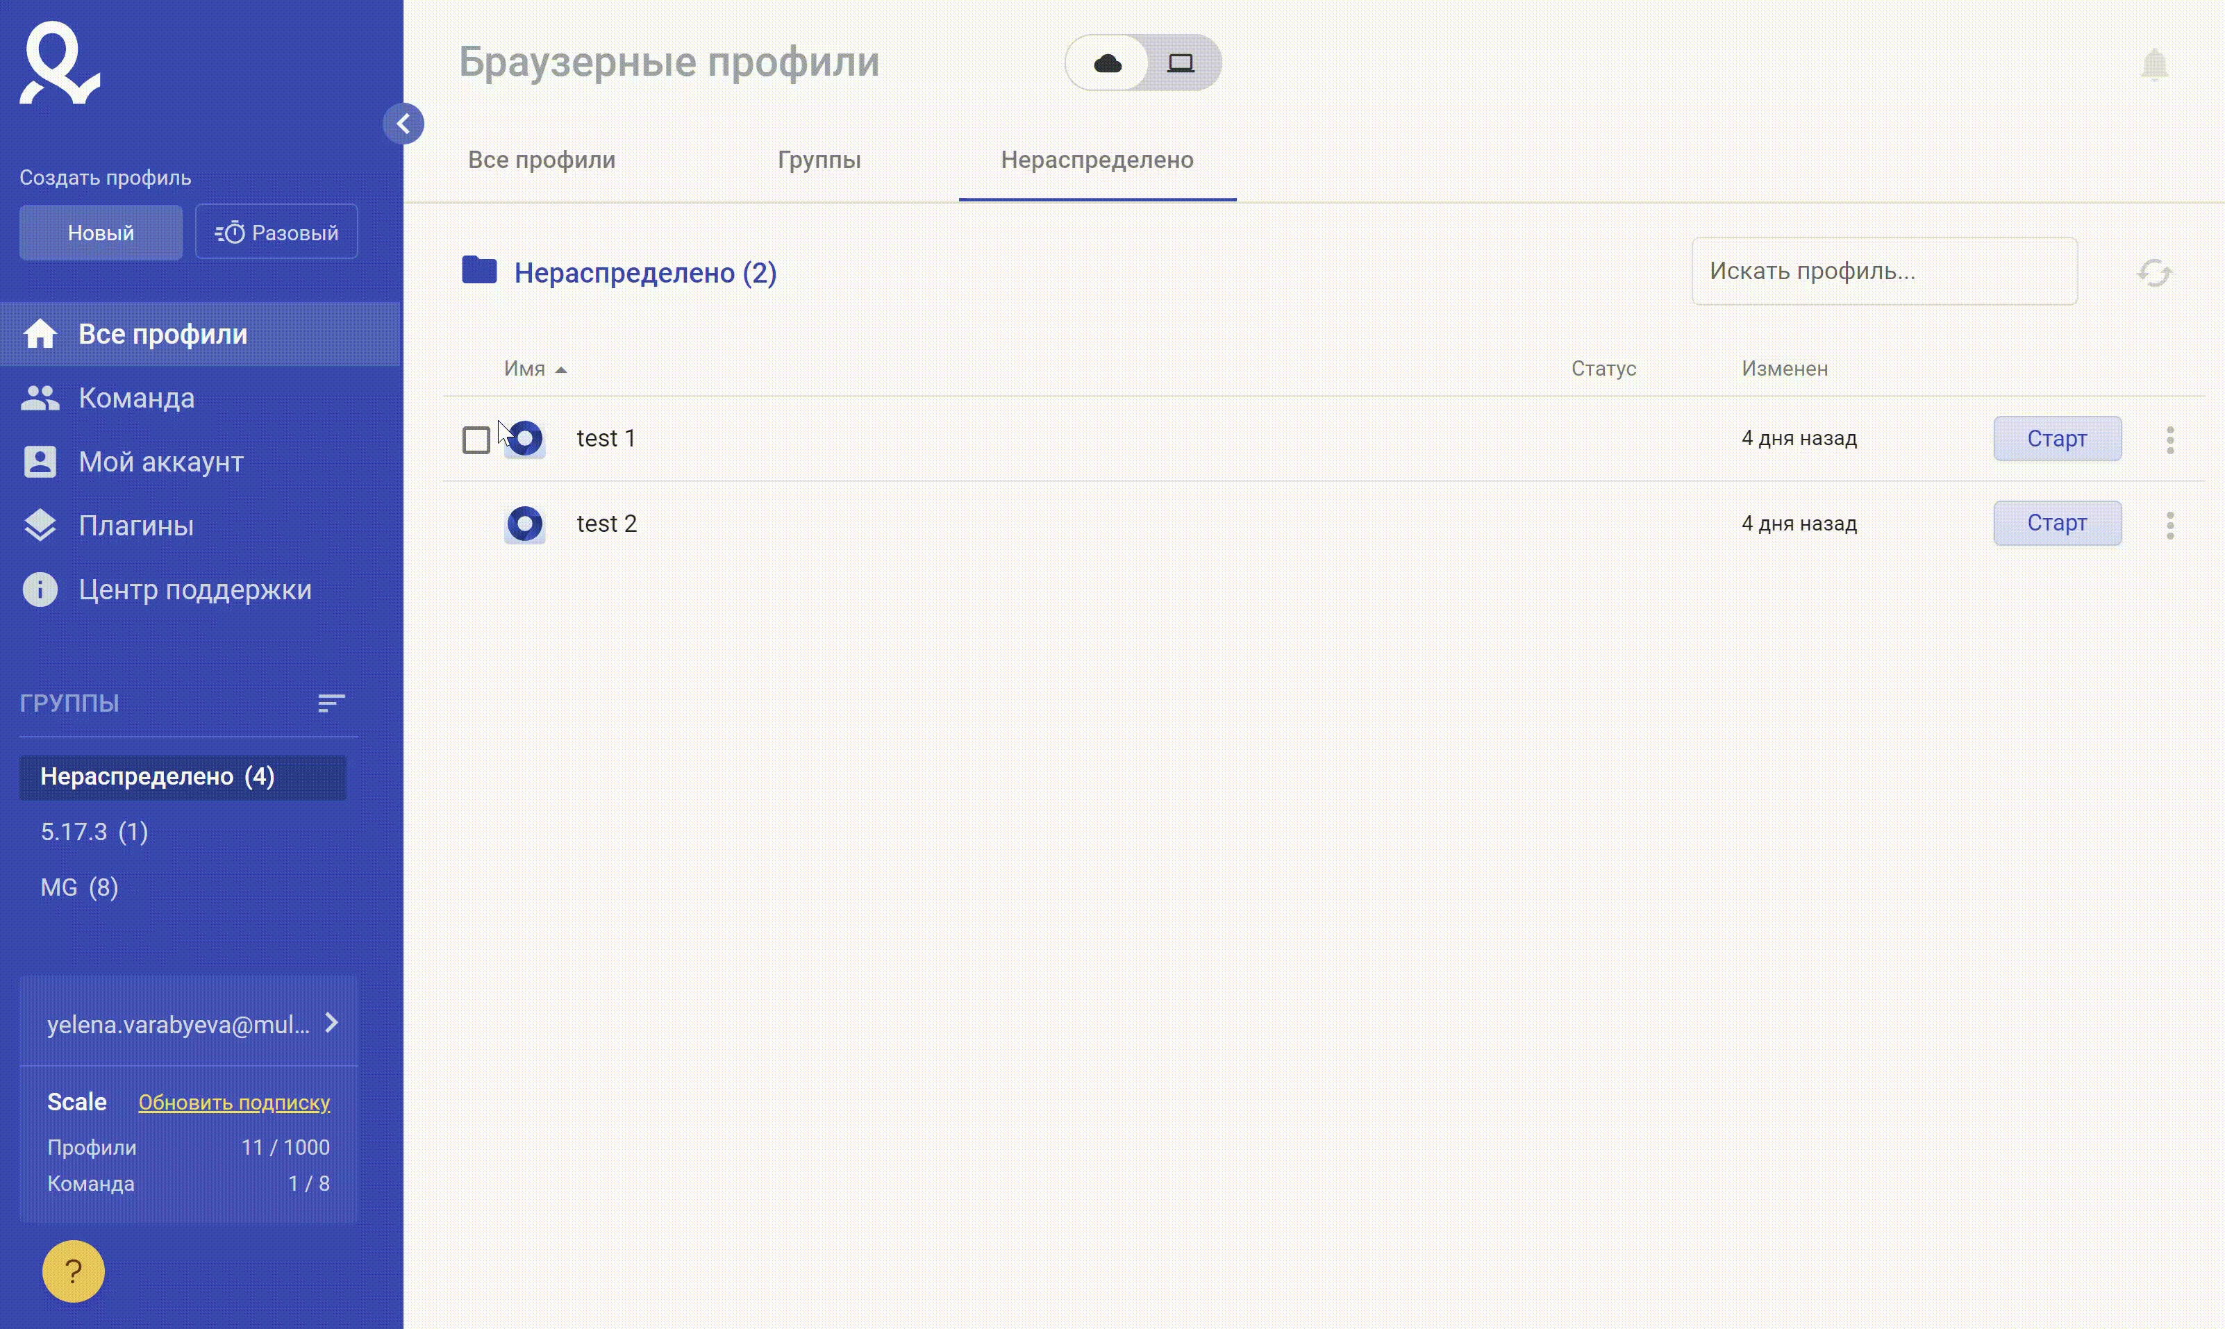The image size is (2225, 1329).
Task: Switch to cloud profile storage
Action: (x=1108, y=62)
